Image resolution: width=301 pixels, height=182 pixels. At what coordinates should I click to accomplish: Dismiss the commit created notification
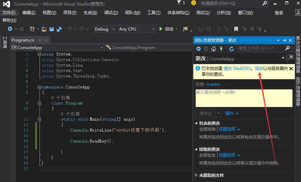pyautogui.click(x=291, y=69)
